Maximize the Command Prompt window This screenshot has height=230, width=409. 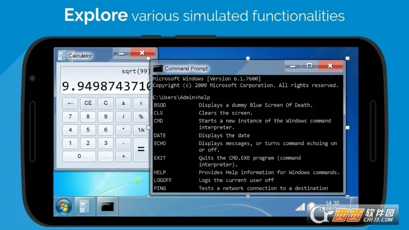pyautogui.click(x=310, y=66)
